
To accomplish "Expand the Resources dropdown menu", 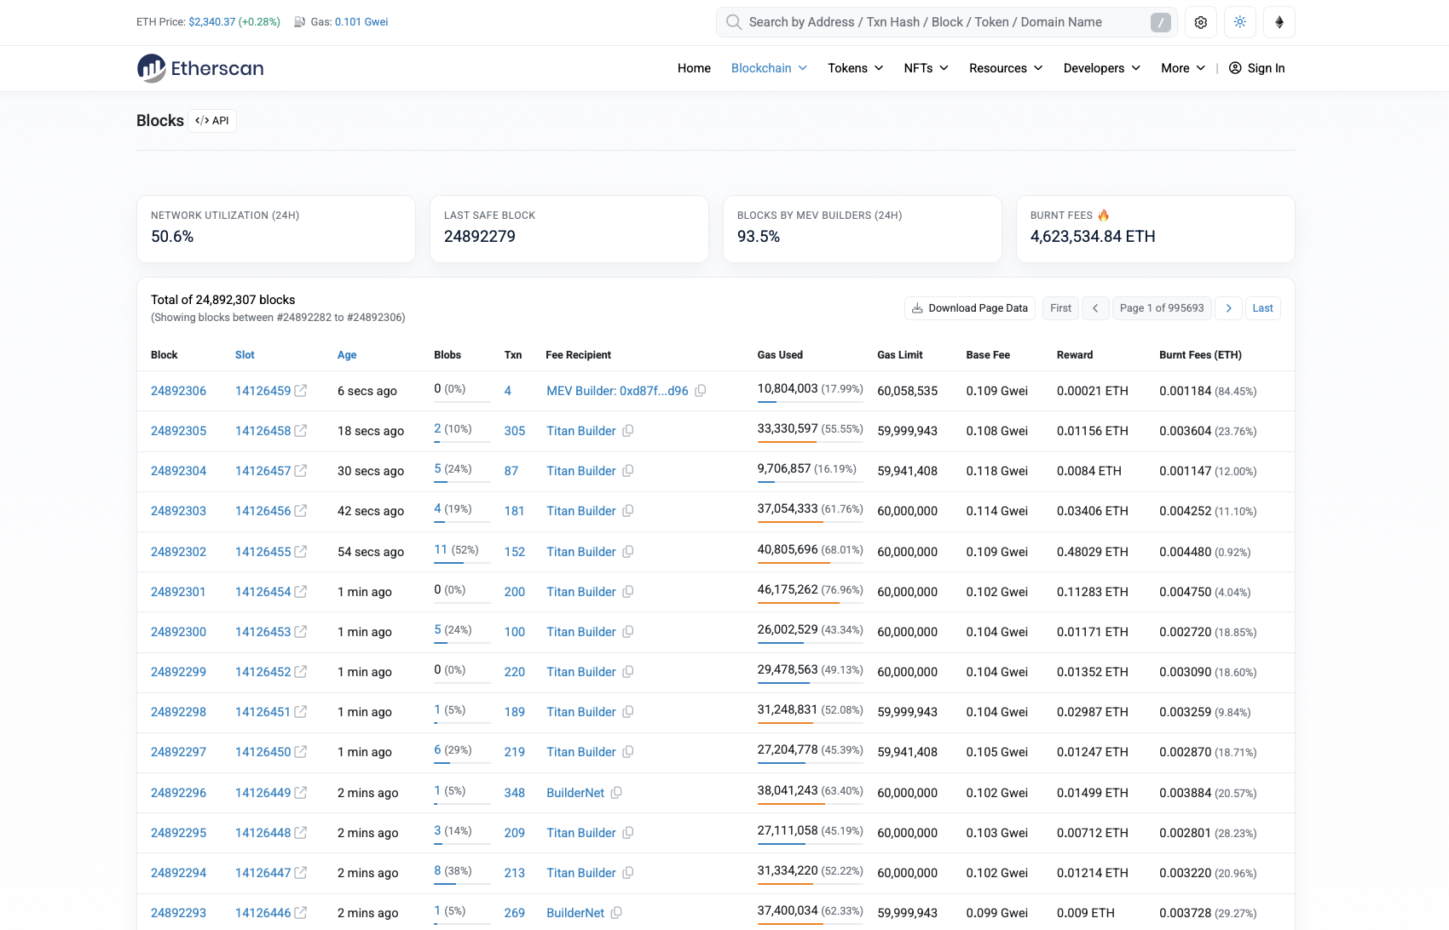I will point(1006,68).
